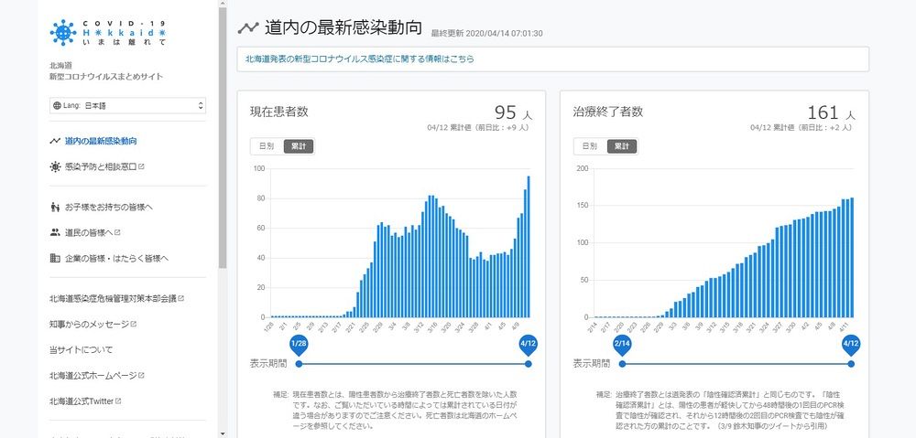This screenshot has height=438, width=916.
Task: Click the 治療終了者数 表示期間 slider track
Action: click(736, 364)
